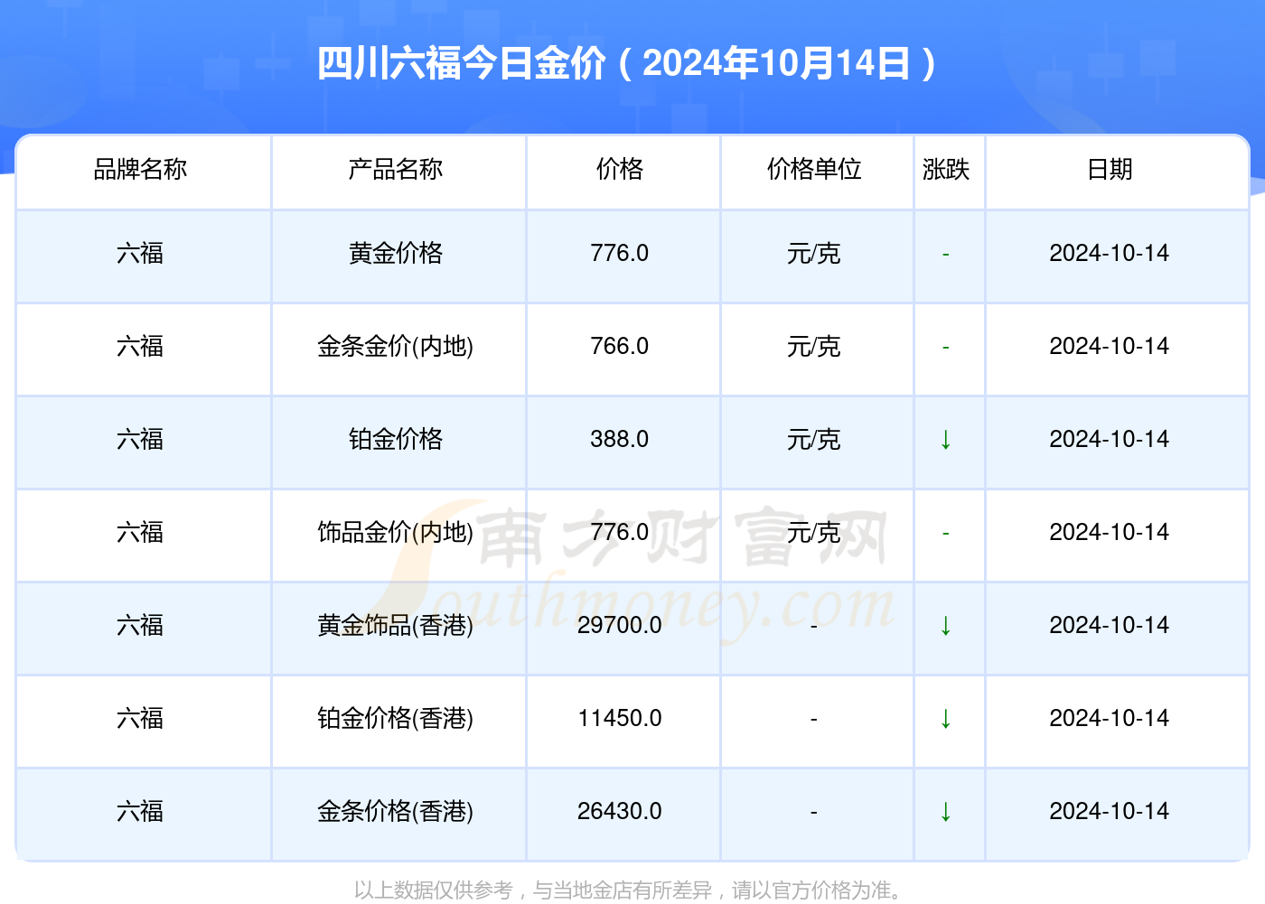Click the date in 黄金价格 row
This screenshot has height=904, width=1265.
coord(1110,253)
